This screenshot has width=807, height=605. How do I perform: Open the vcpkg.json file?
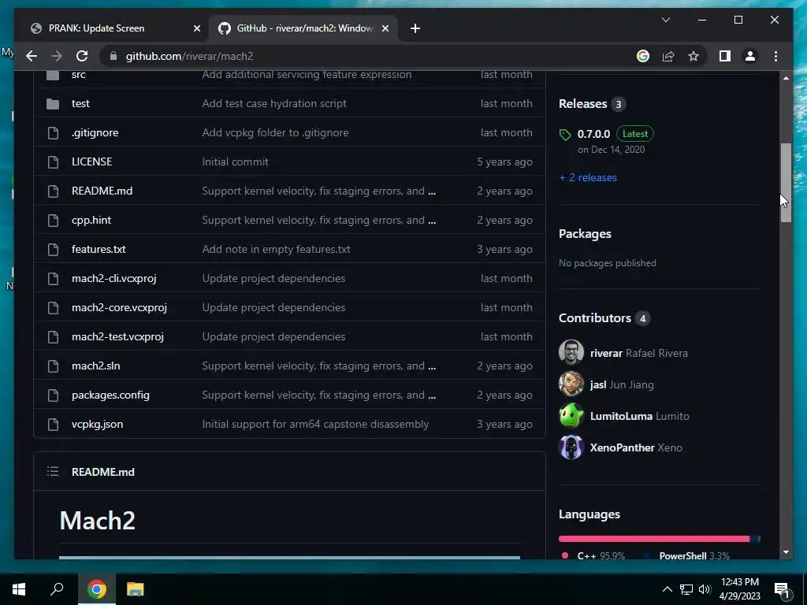tap(97, 425)
